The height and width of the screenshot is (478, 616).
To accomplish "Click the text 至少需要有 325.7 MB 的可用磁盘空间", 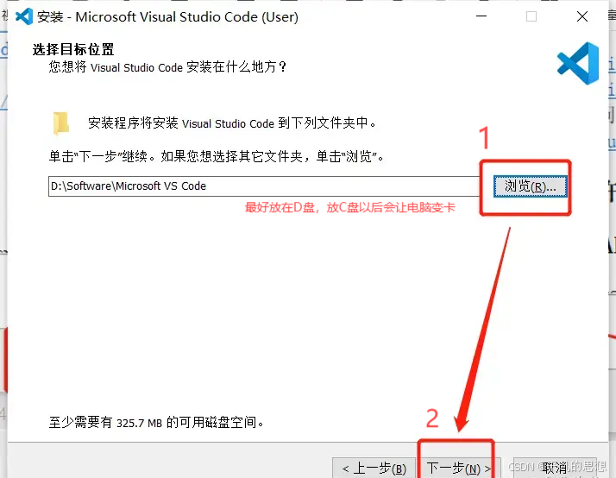I will click(156, 422).
